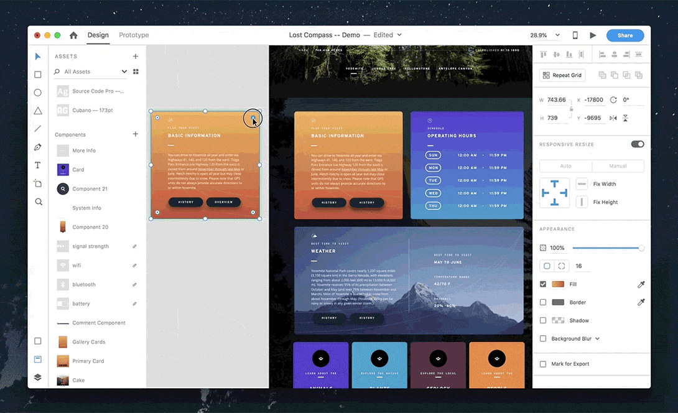This screenshot has width=678, height=413.
Task: Align middle vertically icon
Action: pyautogui.click(x=557, y=55)
